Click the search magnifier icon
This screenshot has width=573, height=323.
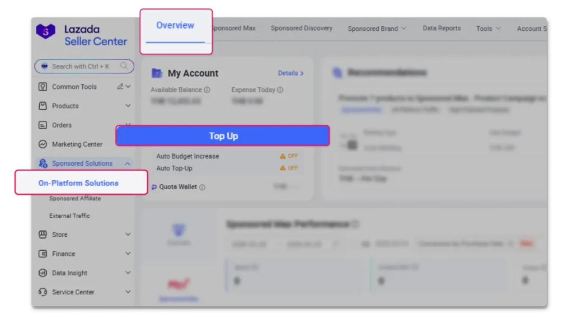pyautogui.click(x=124, y=66)
